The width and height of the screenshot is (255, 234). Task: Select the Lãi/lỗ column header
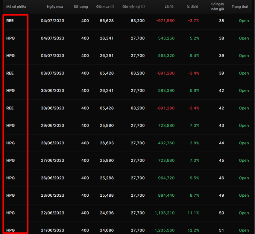(169, 7)
